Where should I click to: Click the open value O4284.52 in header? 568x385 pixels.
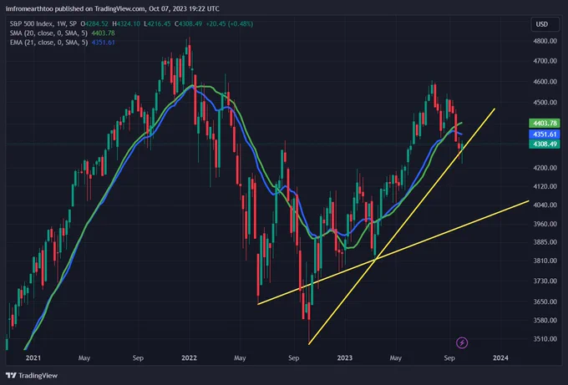pyautogui.click(x=94, y=24)
